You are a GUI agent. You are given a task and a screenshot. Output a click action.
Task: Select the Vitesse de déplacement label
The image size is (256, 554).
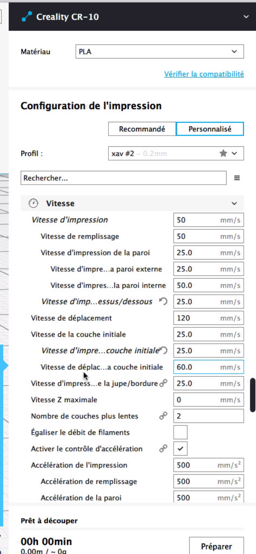pyautogui.click(x=71, y=318)
